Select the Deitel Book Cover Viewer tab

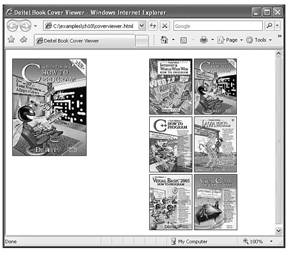(84, 40)
